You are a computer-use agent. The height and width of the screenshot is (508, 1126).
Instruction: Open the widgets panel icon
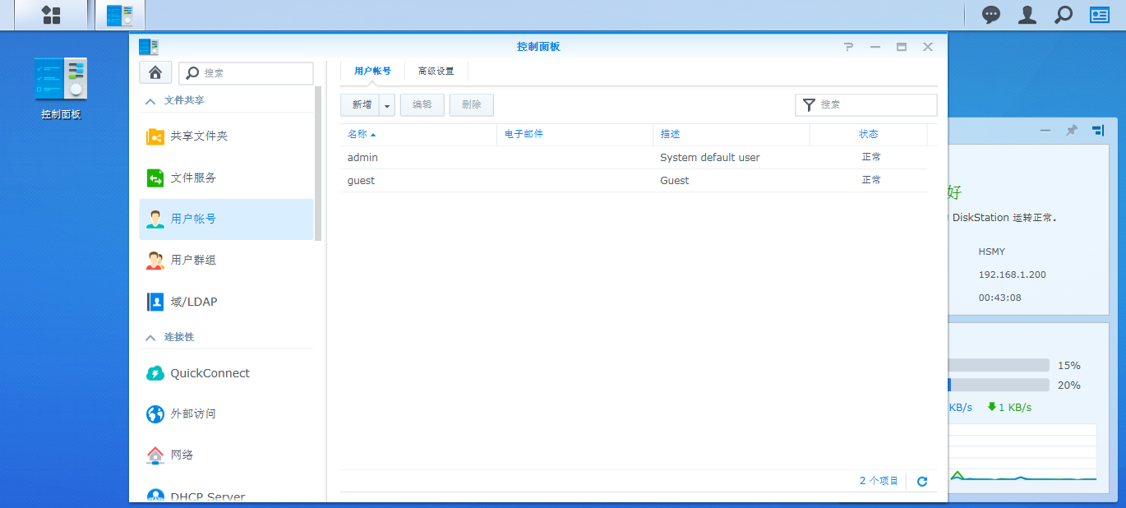click(1100, 15)
